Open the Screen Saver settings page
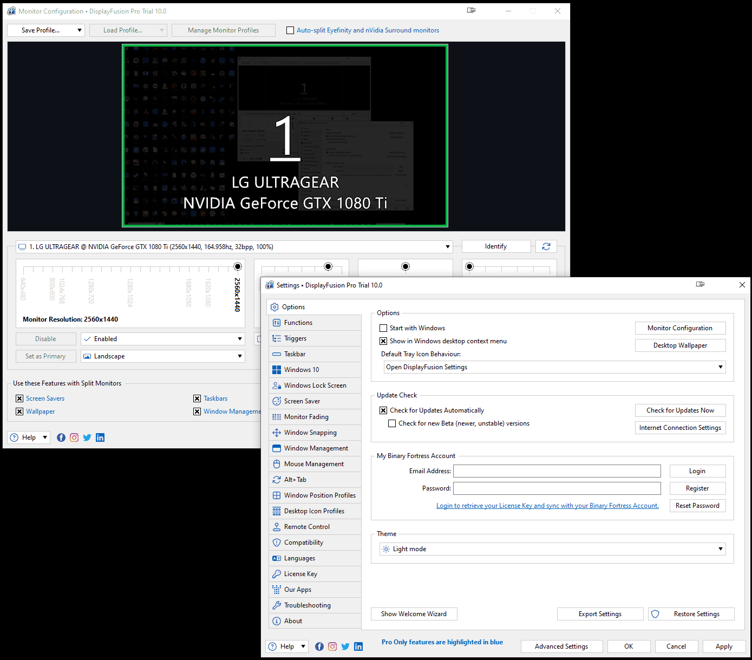This screenshot has height=660, width=752. click(315, 401)
